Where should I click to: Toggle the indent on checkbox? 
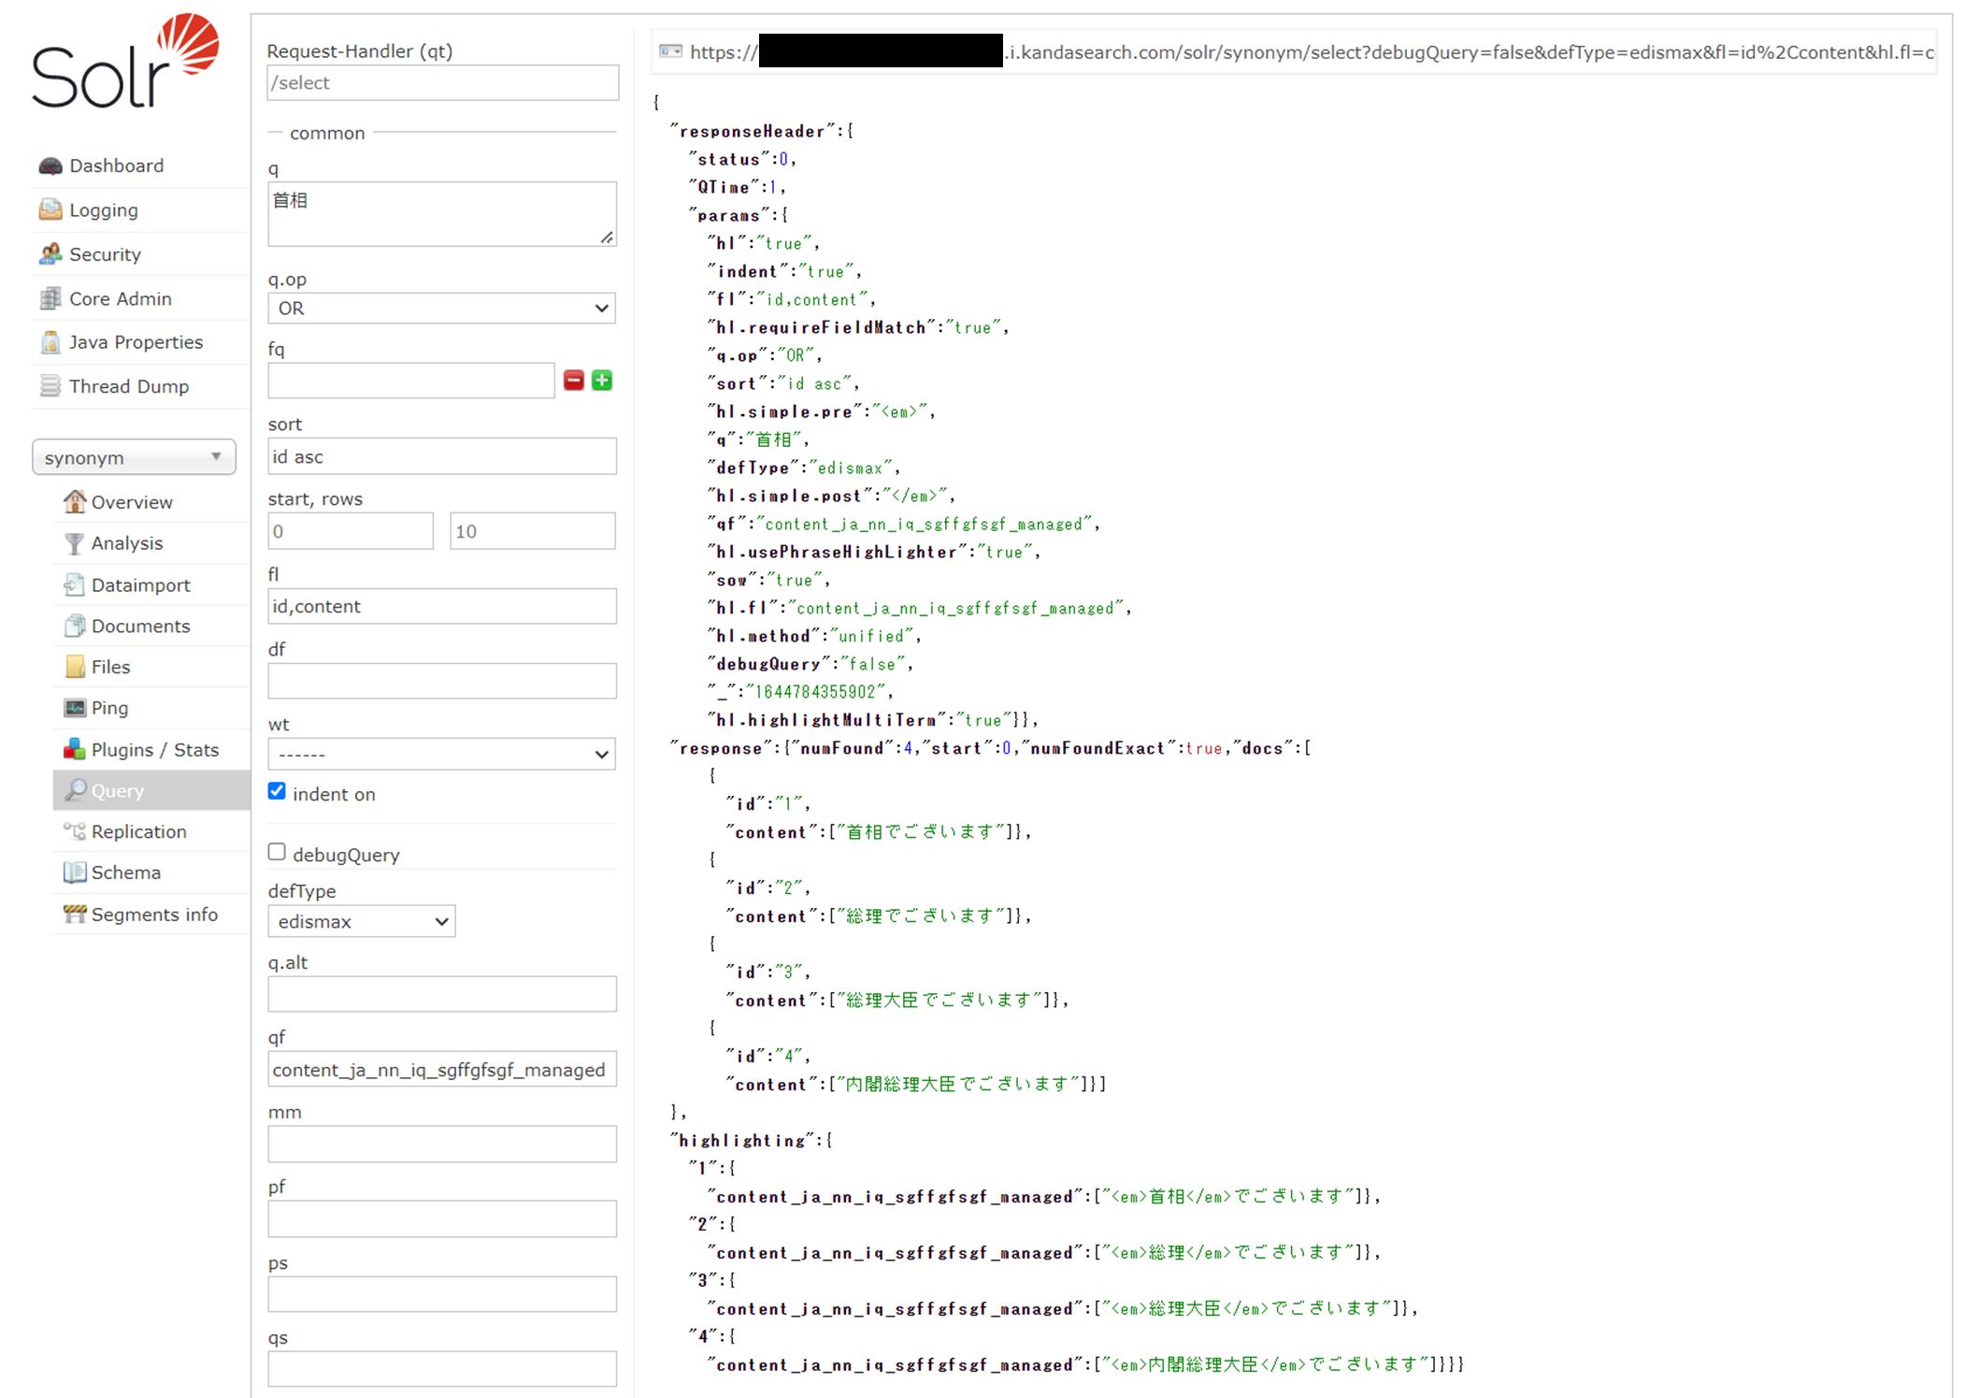tap(277, 791)
